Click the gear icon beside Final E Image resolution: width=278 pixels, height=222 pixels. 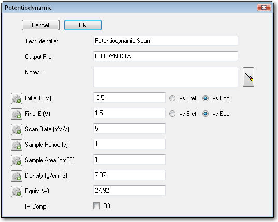pyautogui.click(x=17, y=114)
